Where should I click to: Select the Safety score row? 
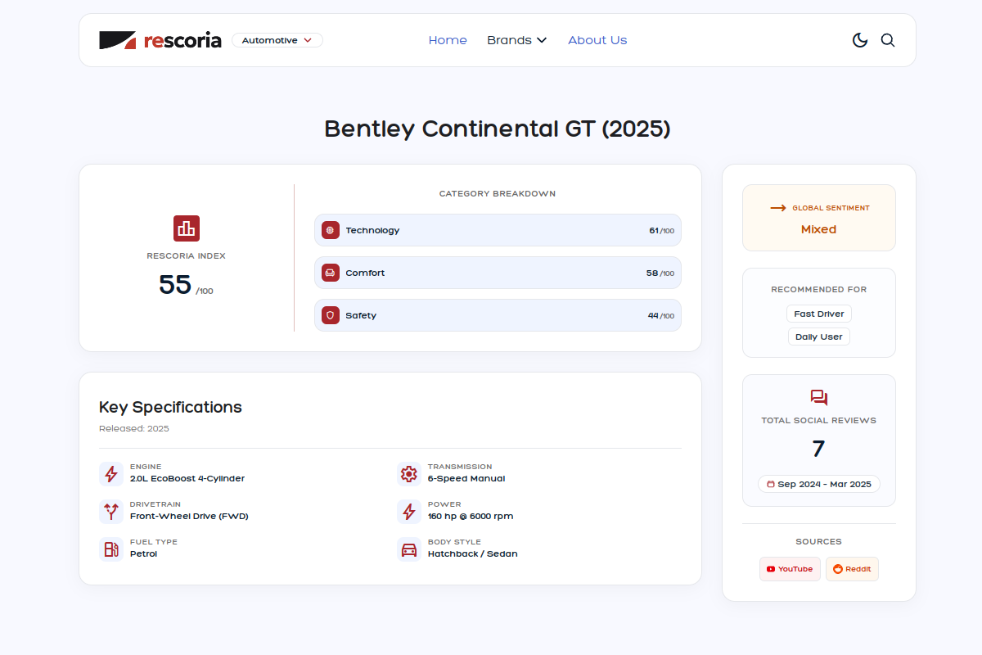pyautogui.click(x=498, y=315)
